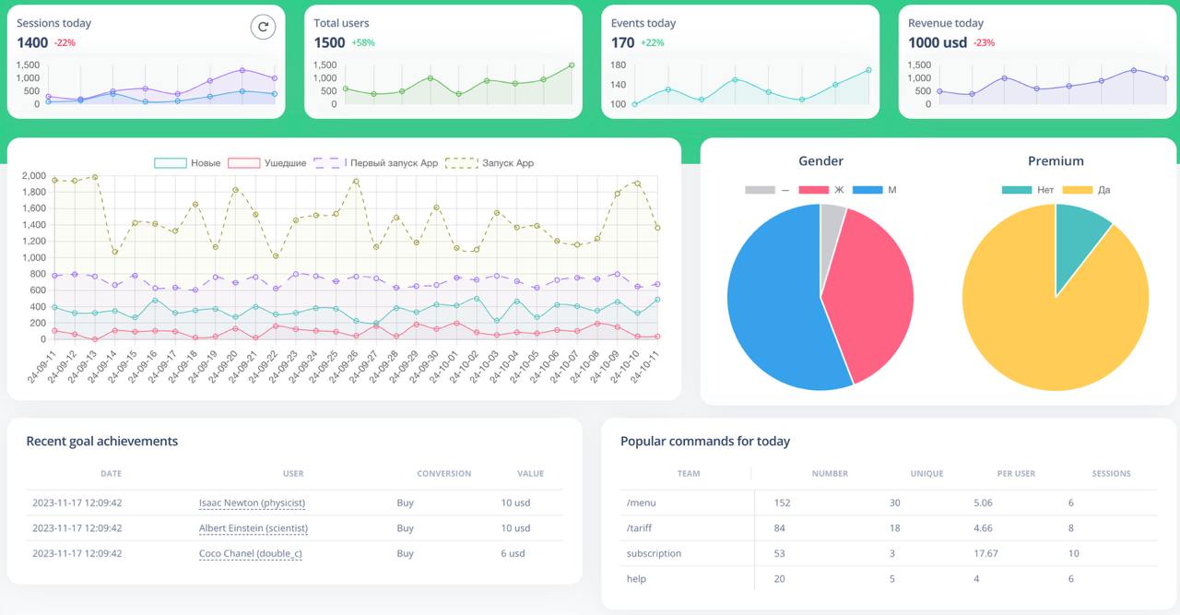This screenshot has height=615, width=1180.
Task: Open Isaac Newton (physicist) user link
Action: (252, 503)
